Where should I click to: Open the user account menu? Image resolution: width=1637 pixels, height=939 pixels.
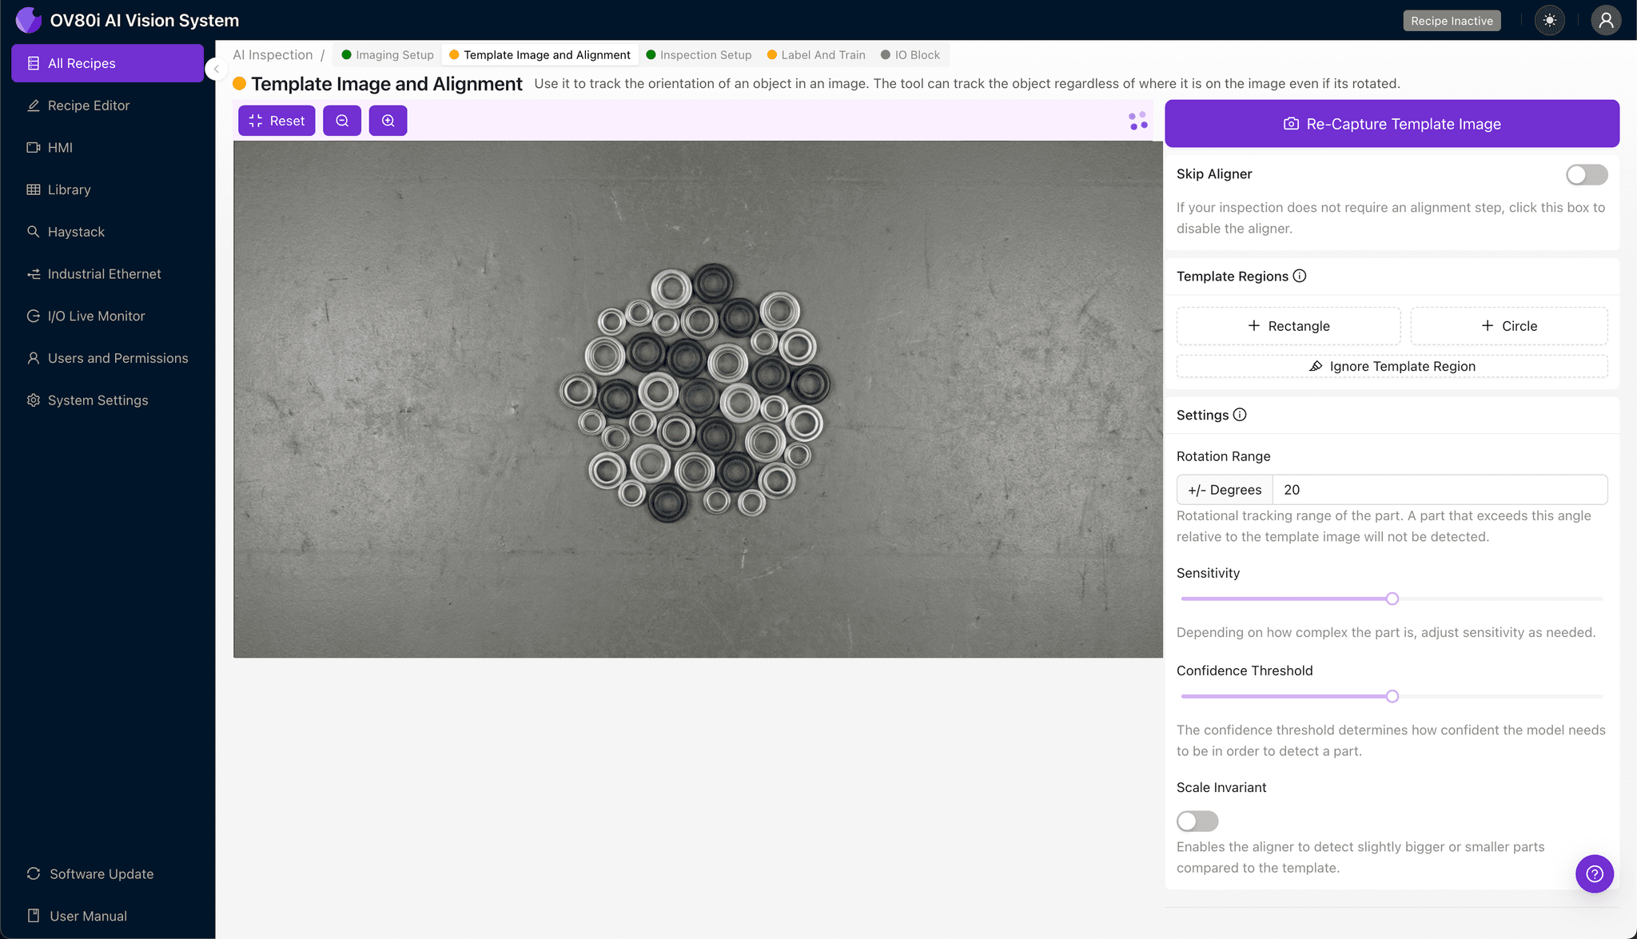pos(1607,20)
